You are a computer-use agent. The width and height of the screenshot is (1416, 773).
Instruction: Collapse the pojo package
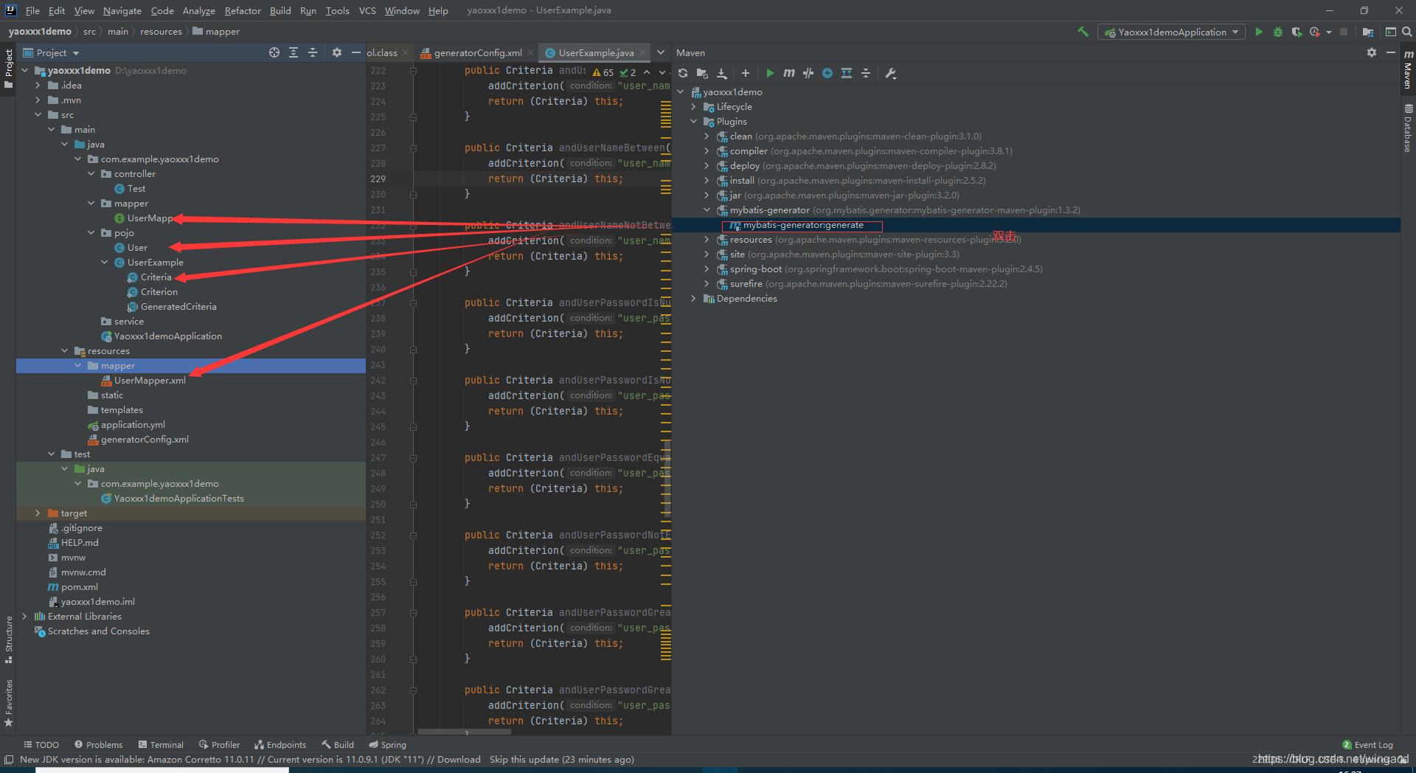(x=91, y=233)
